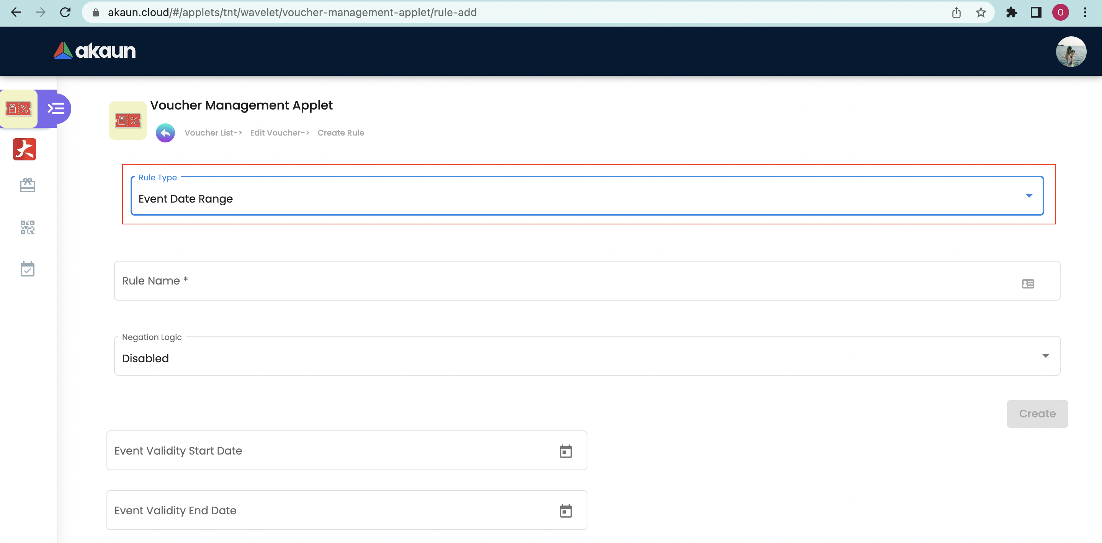The height and width of the screenshot is (543, 1102).
Task: Click the round back arrow button
Action: (x=165, y=132)
